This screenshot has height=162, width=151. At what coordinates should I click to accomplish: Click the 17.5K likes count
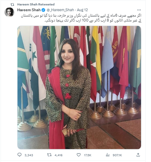pos(88,155)
